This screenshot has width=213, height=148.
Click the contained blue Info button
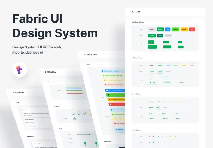coord(168,29)
